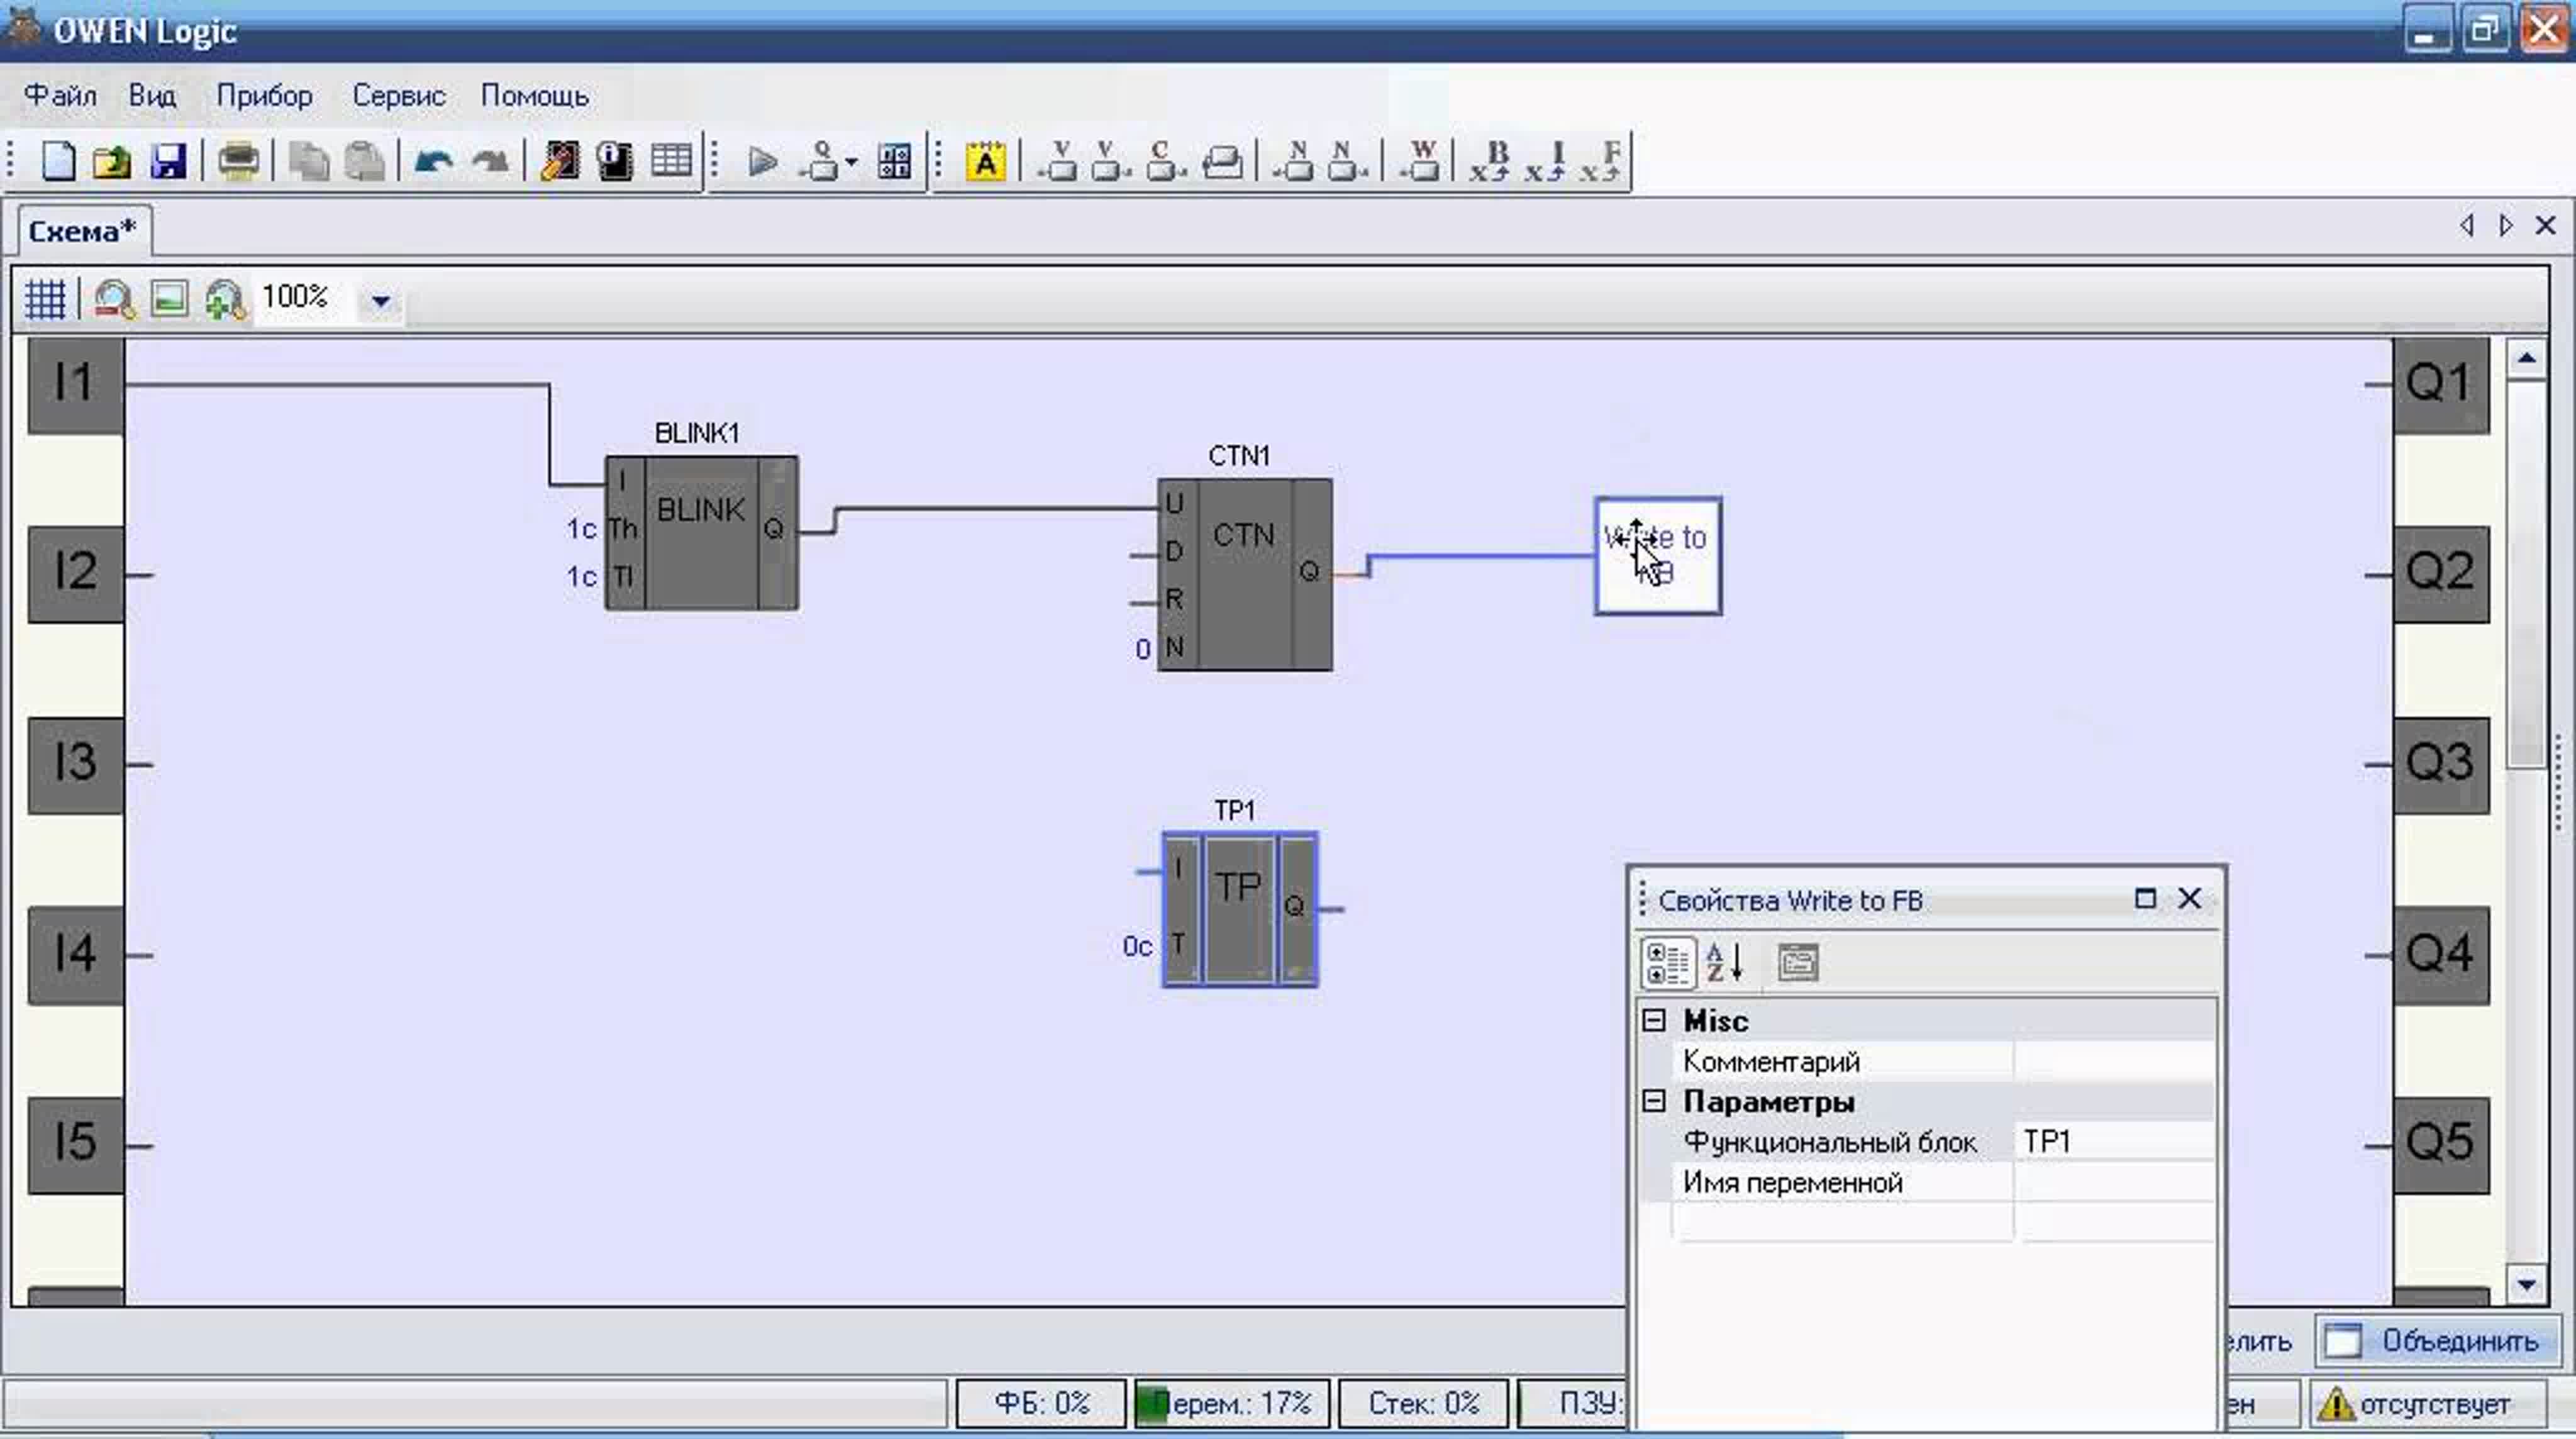The height and width of the screenshot is (1439, 2576).
Task: Open the Прибор menu
Action: [x=264, y=96]
